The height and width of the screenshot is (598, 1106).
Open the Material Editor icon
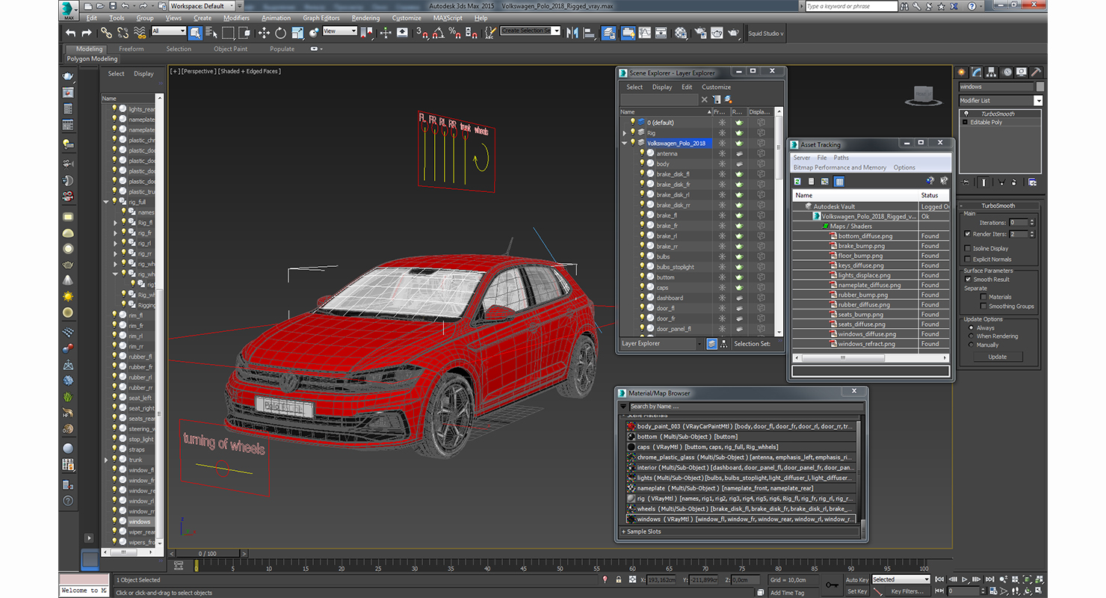[x=681, y=33]
